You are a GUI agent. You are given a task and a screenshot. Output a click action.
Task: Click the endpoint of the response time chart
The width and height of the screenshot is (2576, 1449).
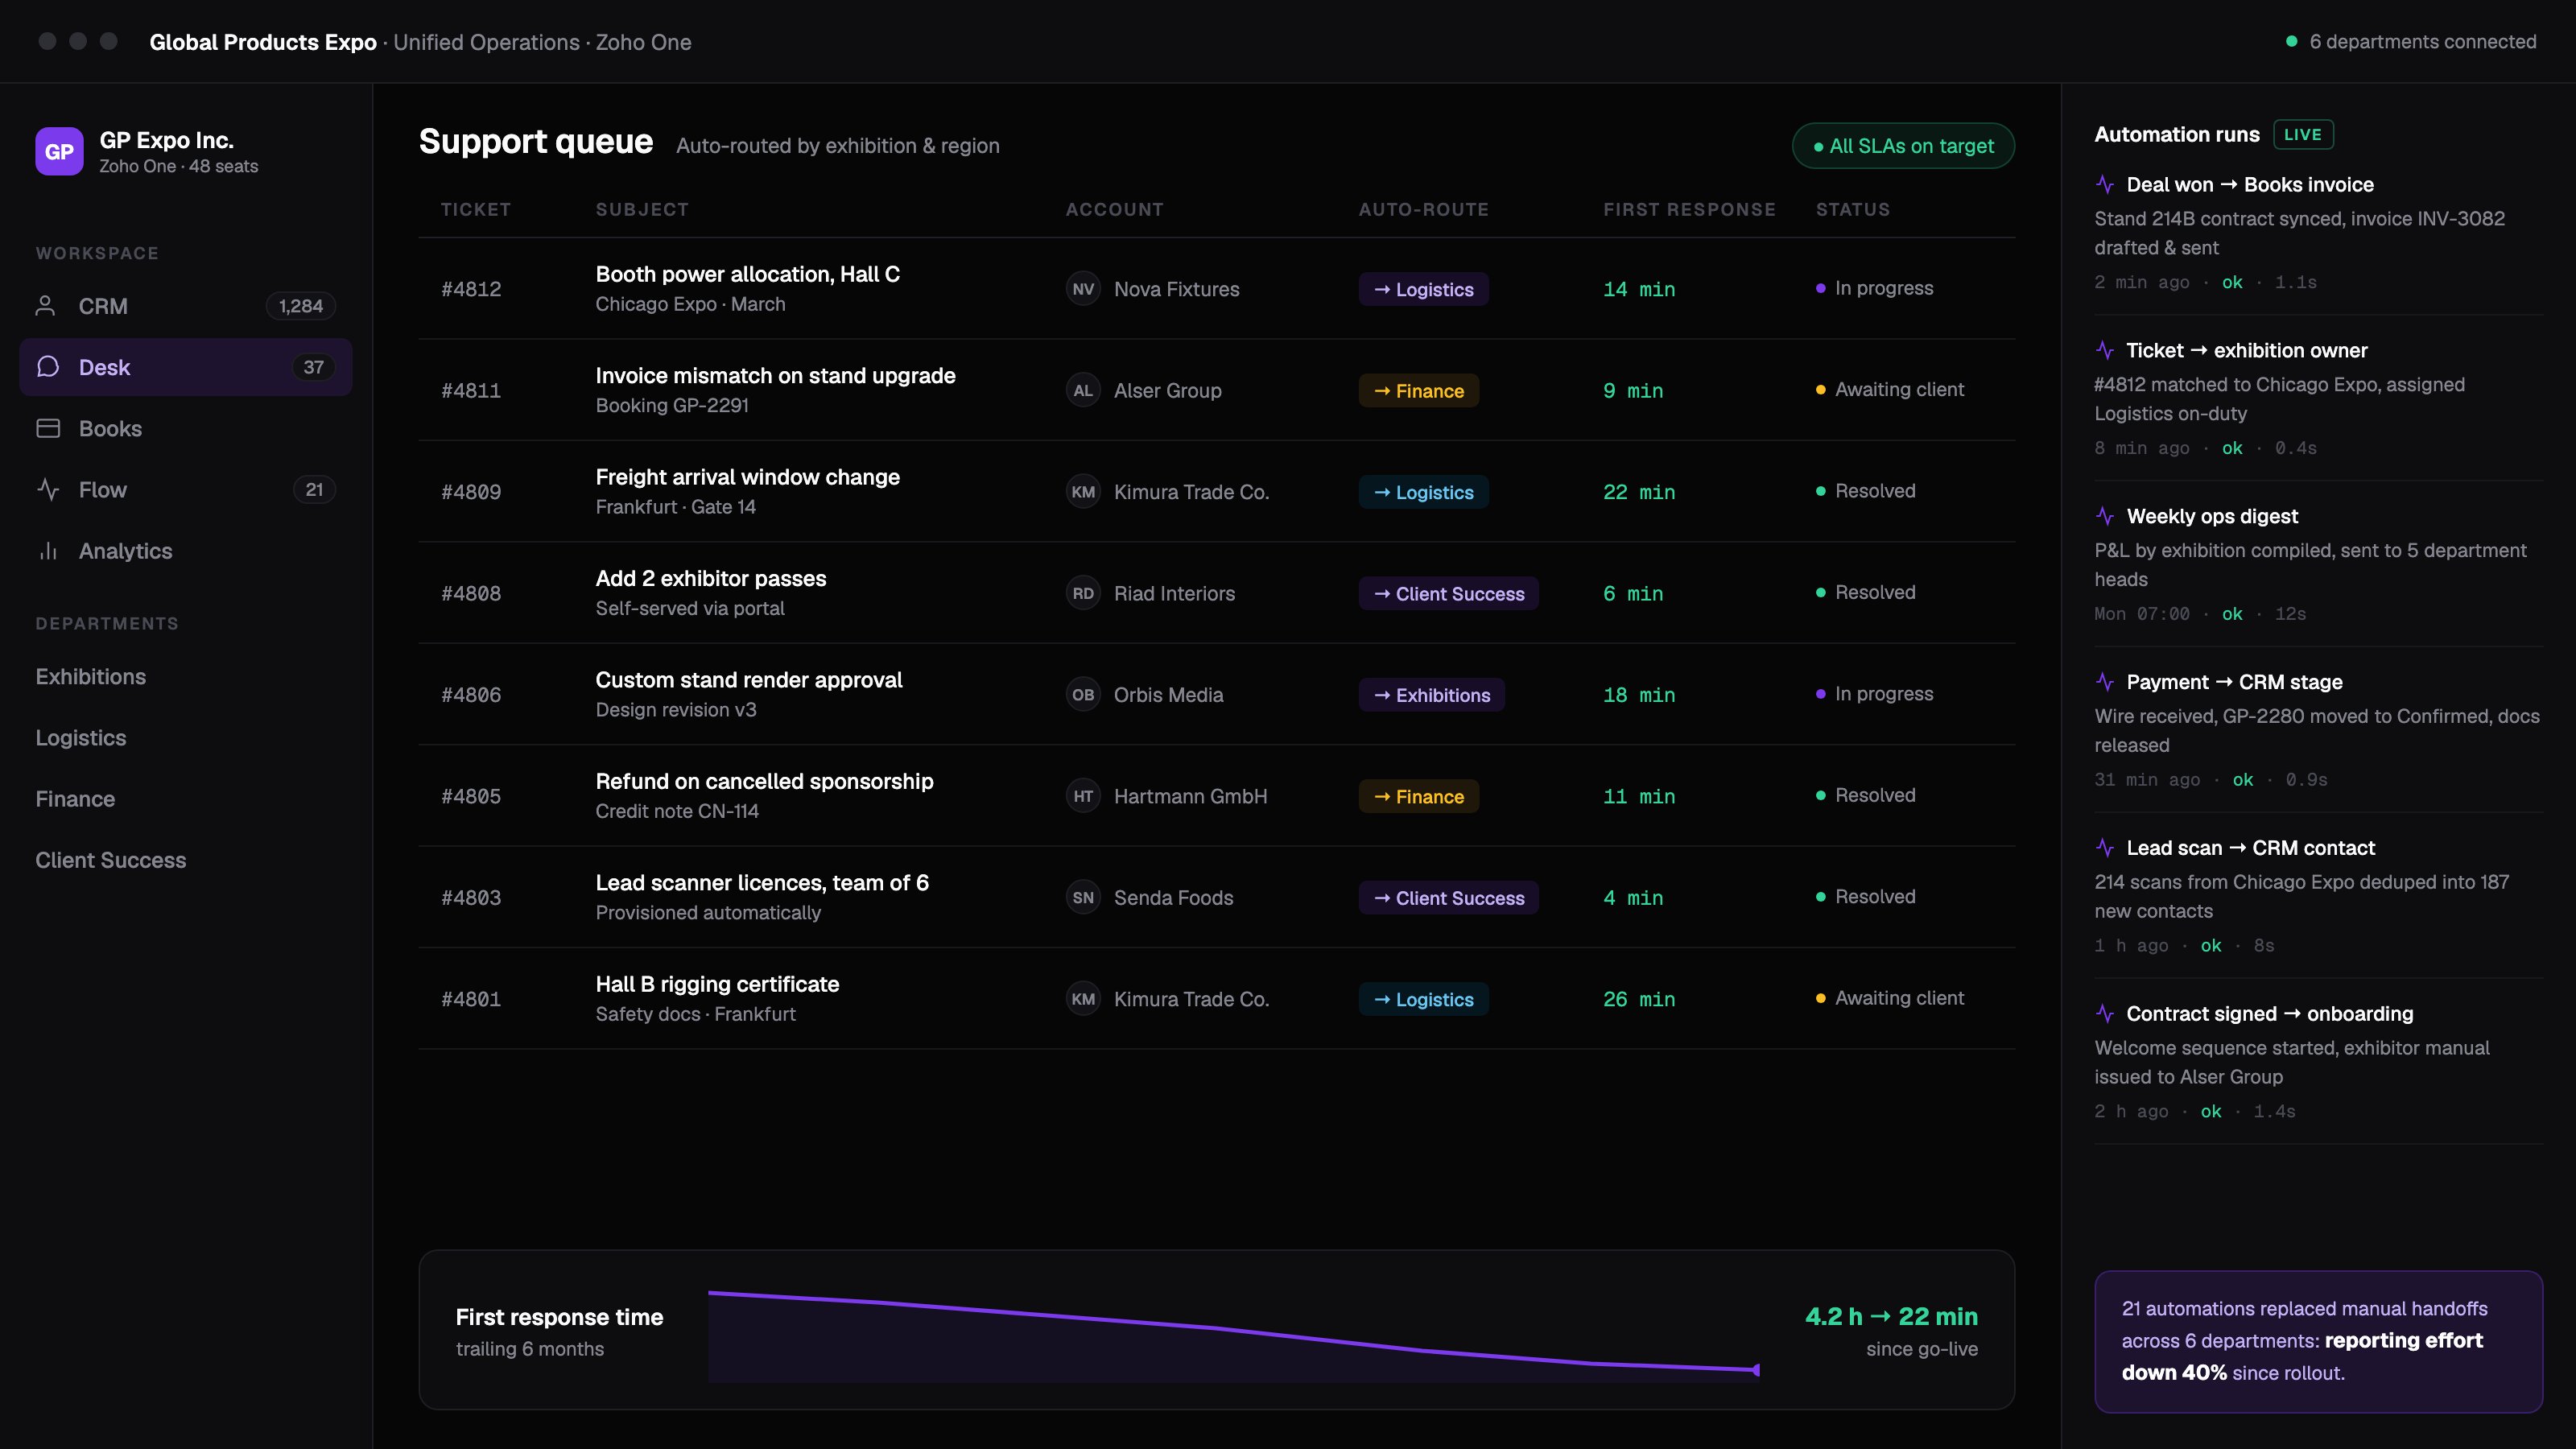tap(1756, 1369)
